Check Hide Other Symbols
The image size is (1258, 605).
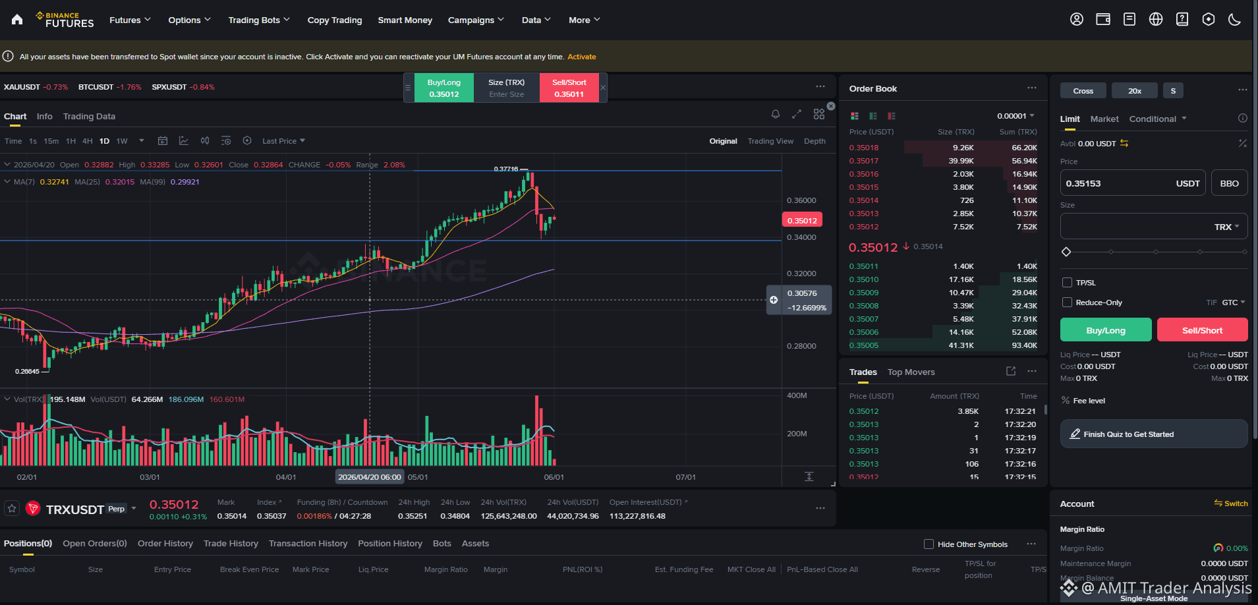(x=929, y=544)
